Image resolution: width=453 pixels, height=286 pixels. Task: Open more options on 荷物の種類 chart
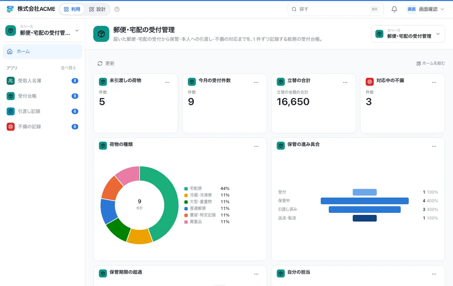(256, 146)
